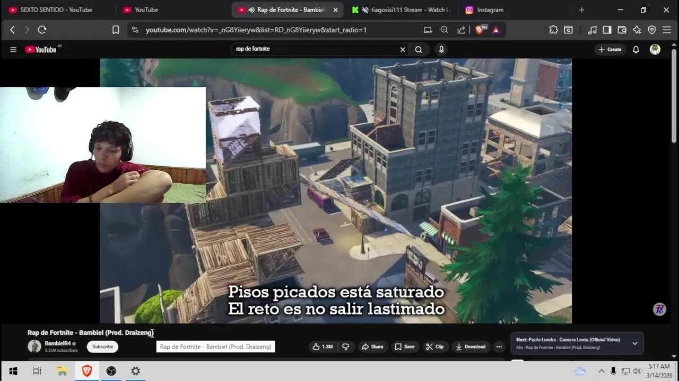Open a new browser tab
This screenshot has height=381, width=679.
point(581,10)
